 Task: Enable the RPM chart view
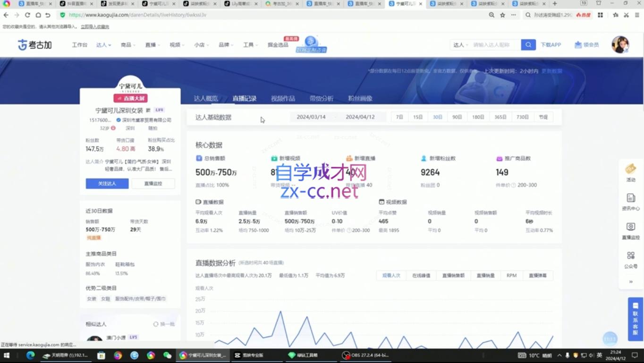(511, 275)
